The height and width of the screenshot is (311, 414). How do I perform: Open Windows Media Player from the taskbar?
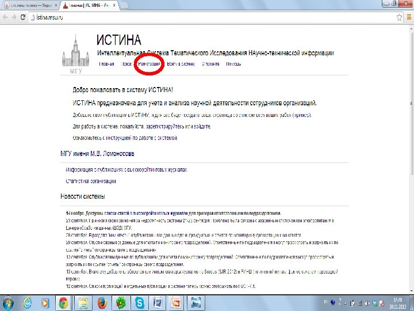[x=45, y=303]
